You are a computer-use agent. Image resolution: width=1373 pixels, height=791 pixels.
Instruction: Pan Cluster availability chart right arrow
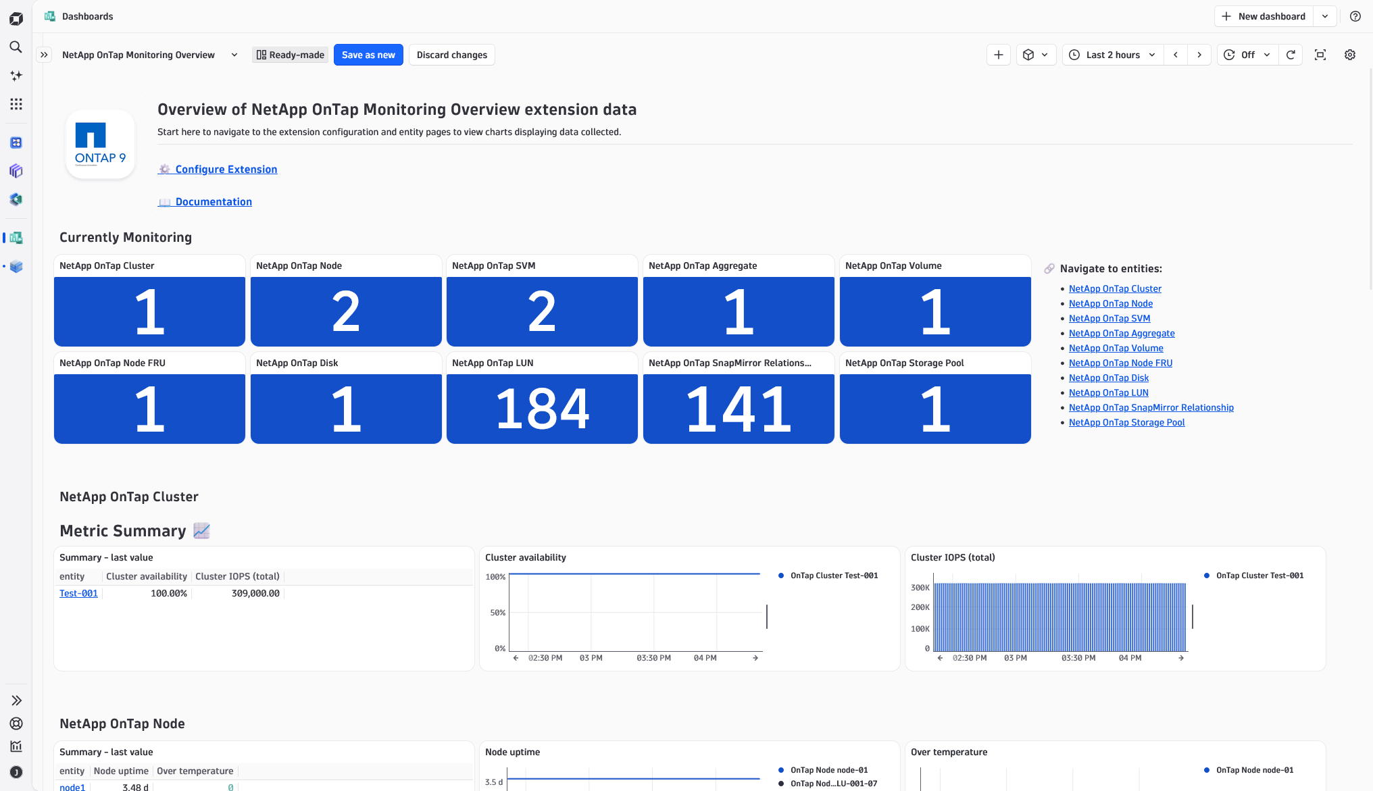(x=755, y=658)
